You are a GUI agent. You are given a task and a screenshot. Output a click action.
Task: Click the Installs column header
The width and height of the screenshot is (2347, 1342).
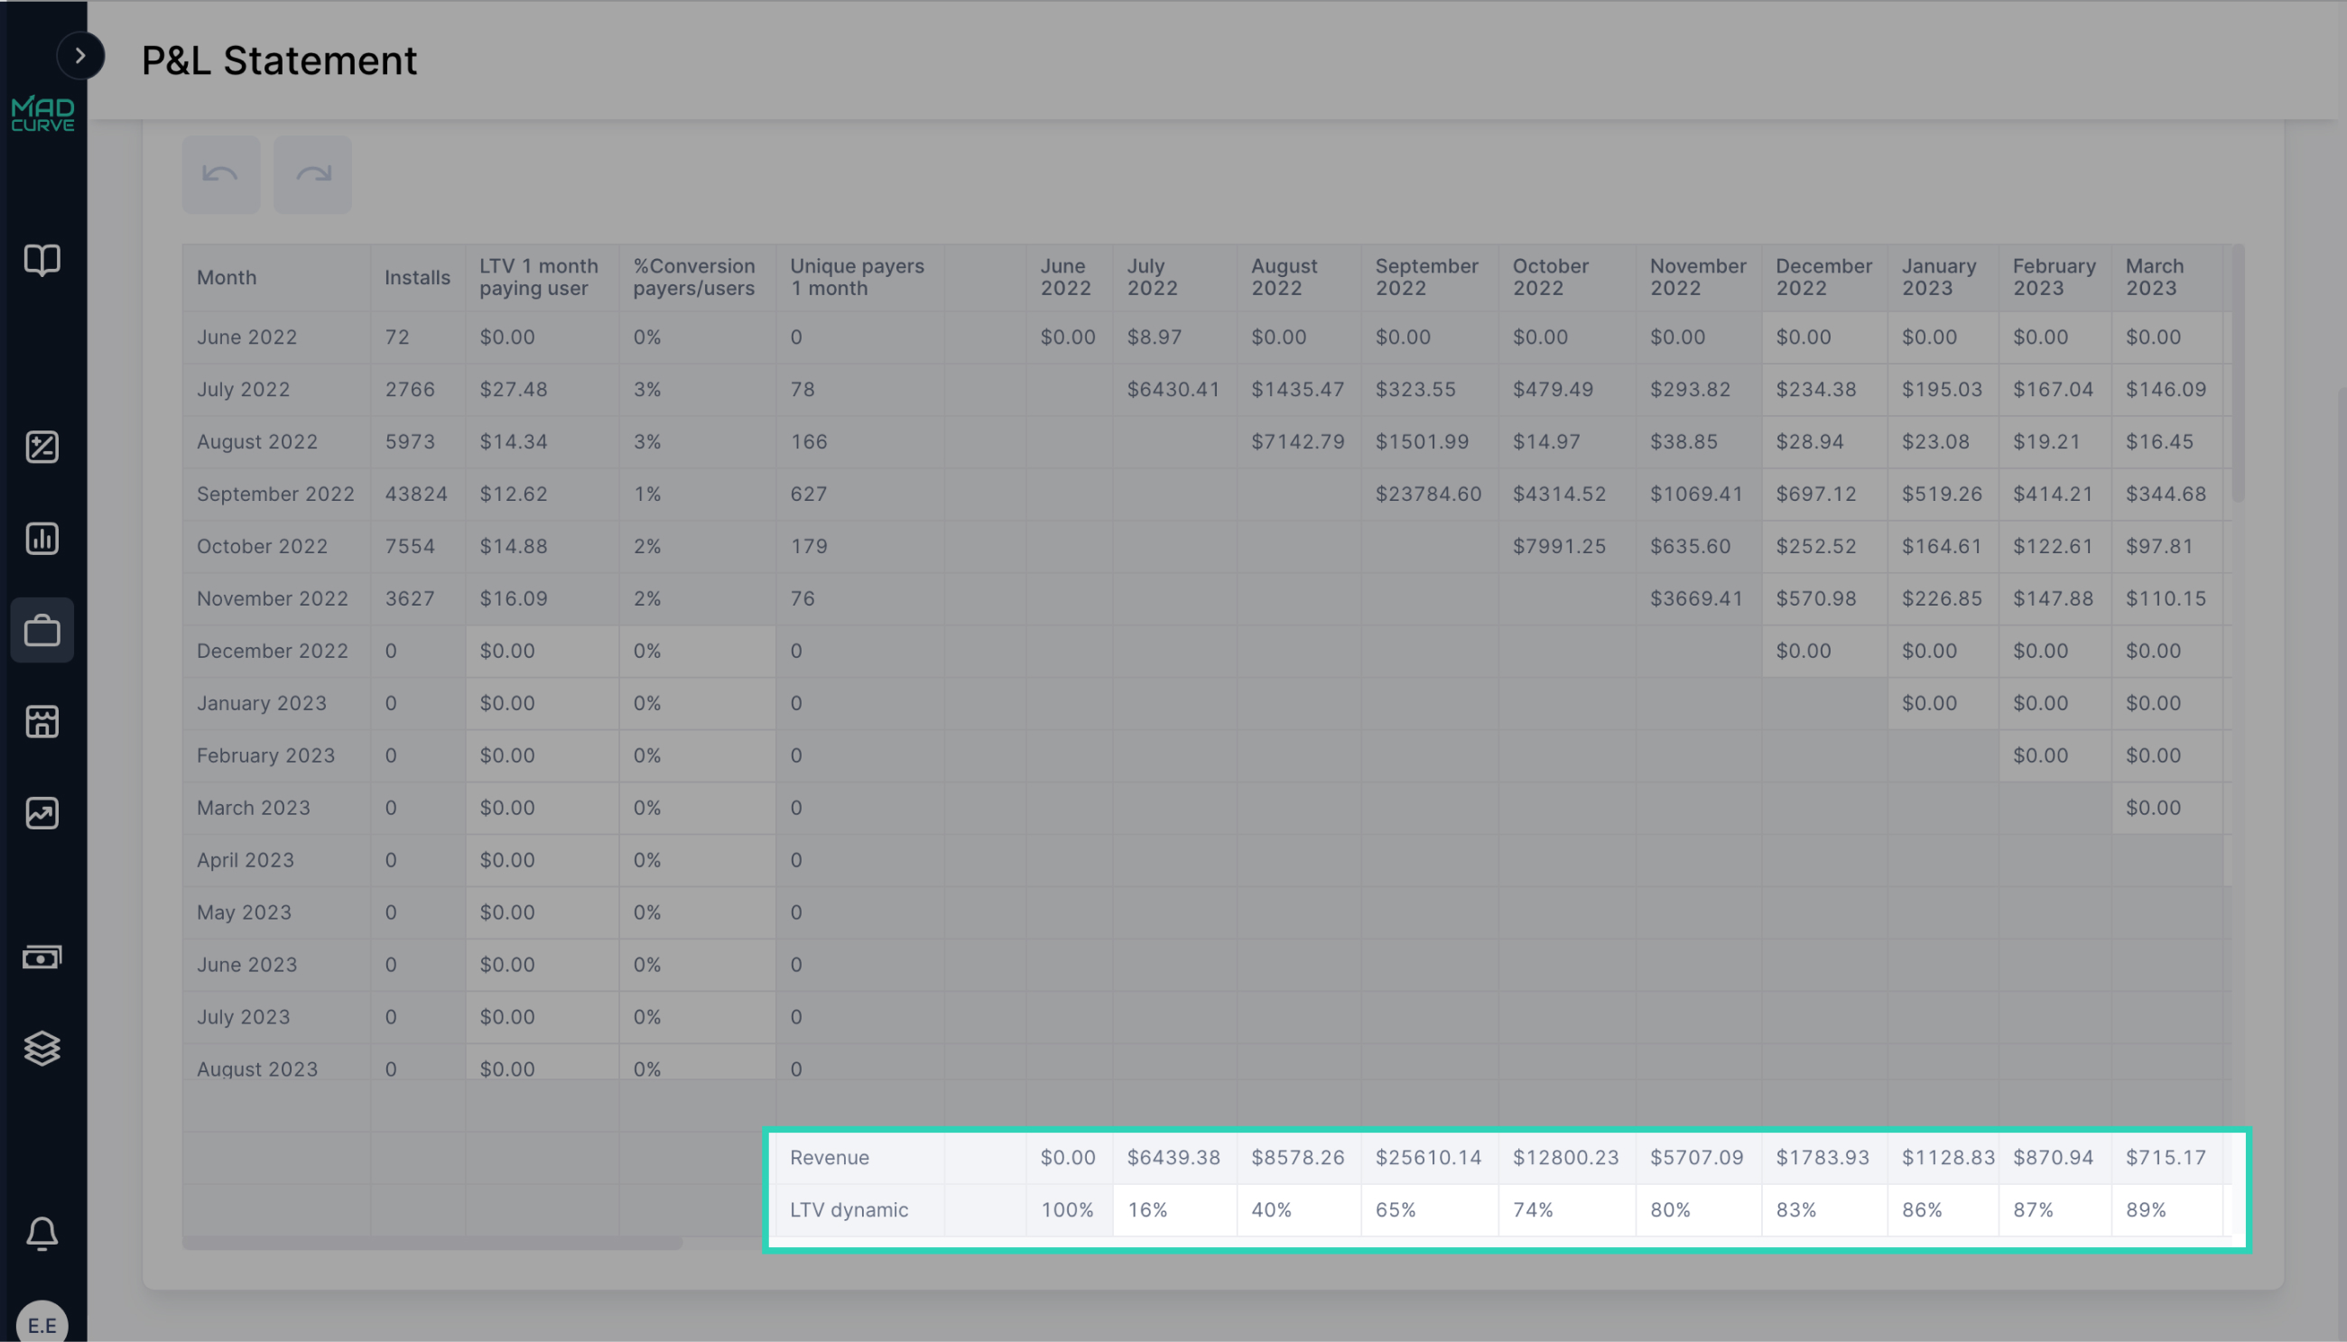click(417, 277)
